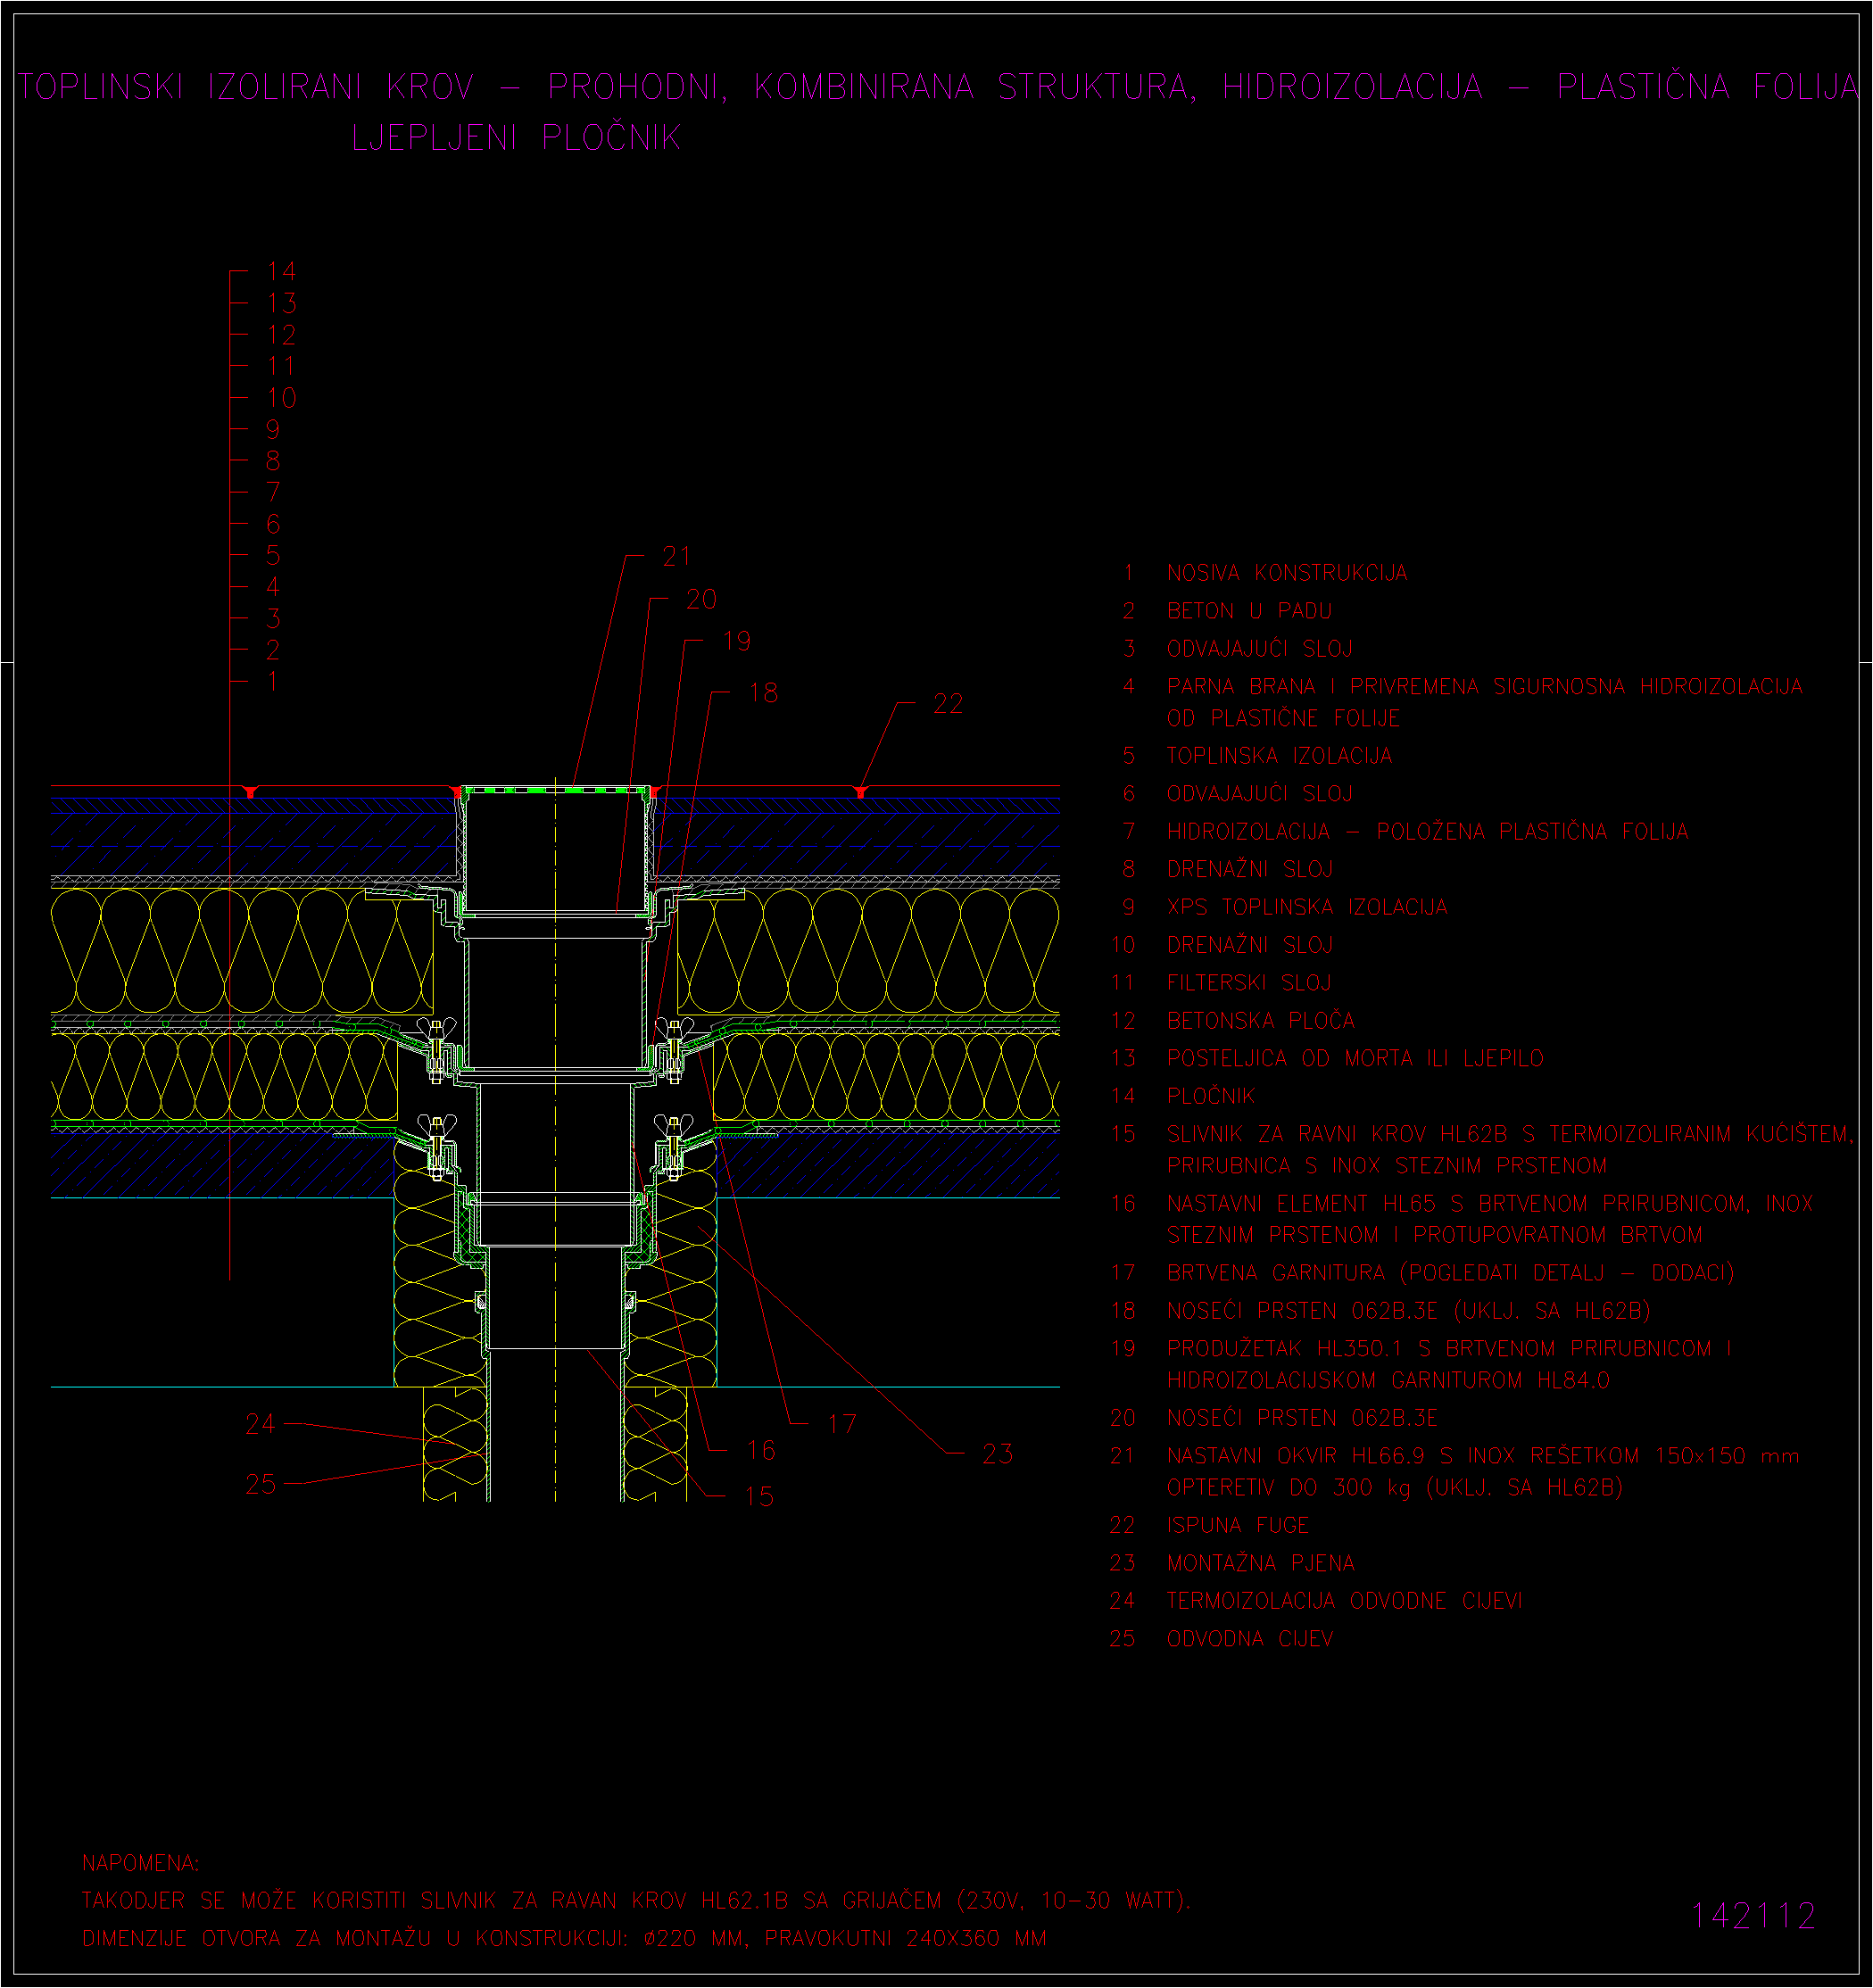The width and height of the screenshot is (1873, 1988).
Task: Select legend text 'XPS TOPLINSKA IZOLACIJA'
Action: [x=1307, y=907]
